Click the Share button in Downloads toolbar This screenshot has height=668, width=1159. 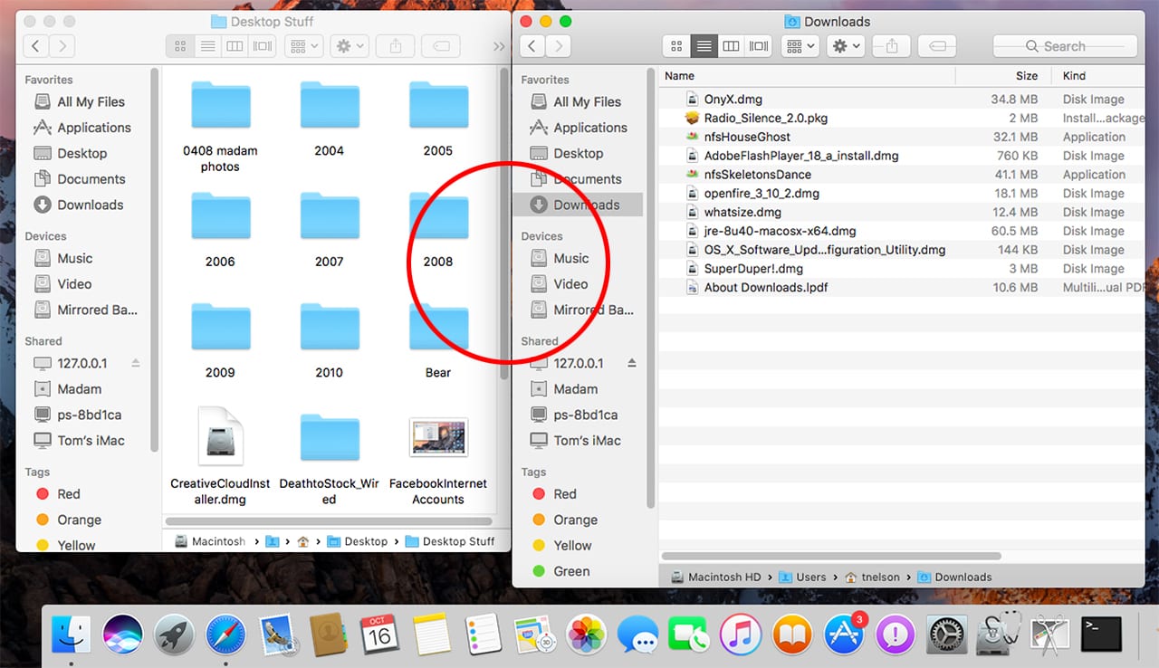click(x=892, y=46)
